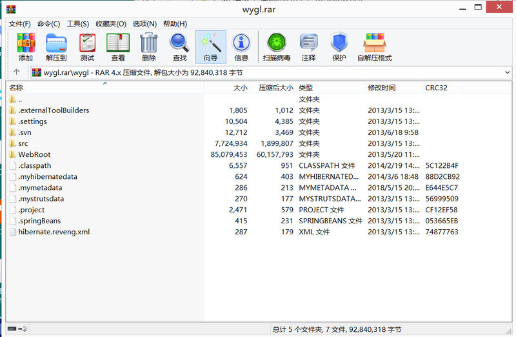Open the Favorites (收藏夹) menu

tap(110, 24)
